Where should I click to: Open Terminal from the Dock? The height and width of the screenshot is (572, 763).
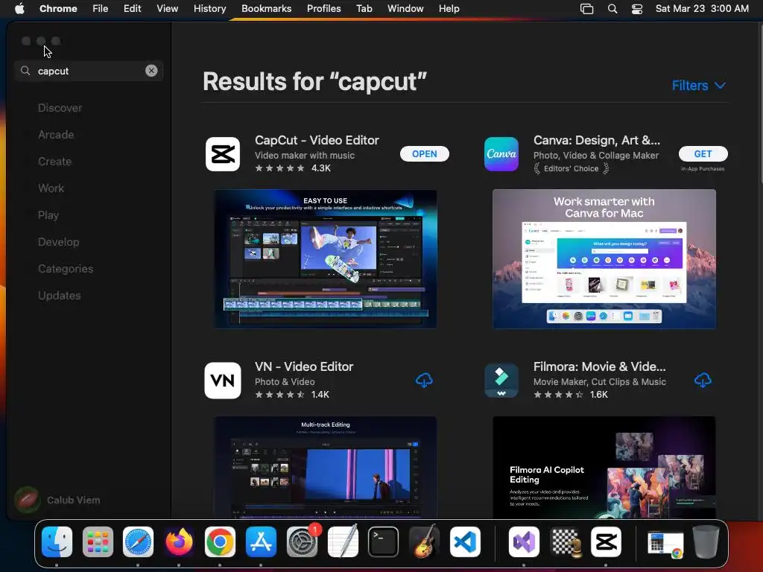tap(384, 542)
